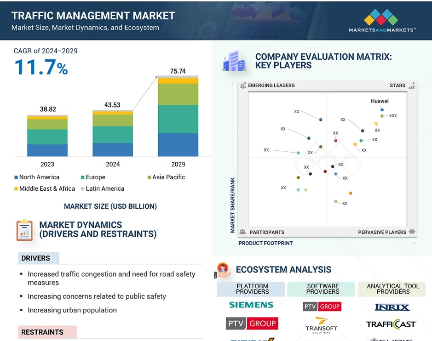Click the '38.82' value above the 2023 bar
Image resolution: width=432 pixels, height=341 pixels.
pyautogui.click(x=48, y=109)
